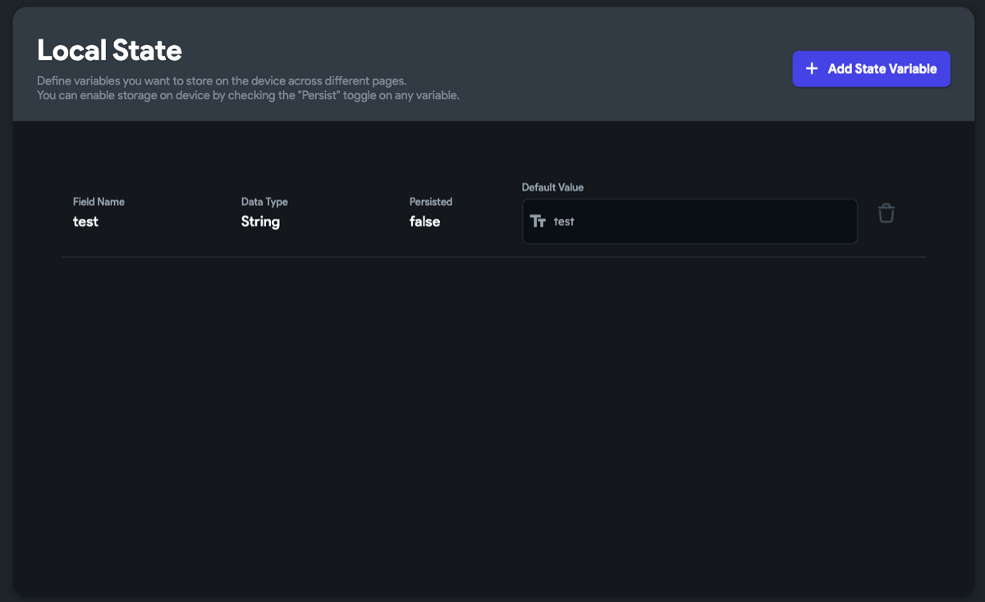Click the 'Persisted' column label

[x=431, y=202]
